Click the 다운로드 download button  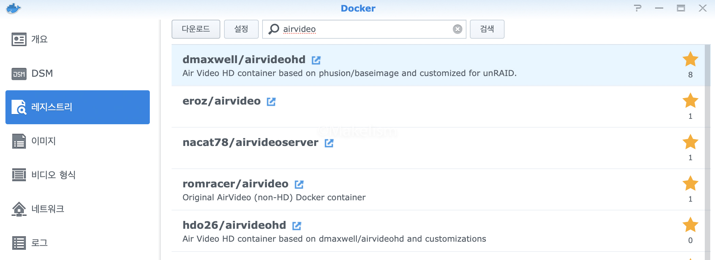click(196, 29)
